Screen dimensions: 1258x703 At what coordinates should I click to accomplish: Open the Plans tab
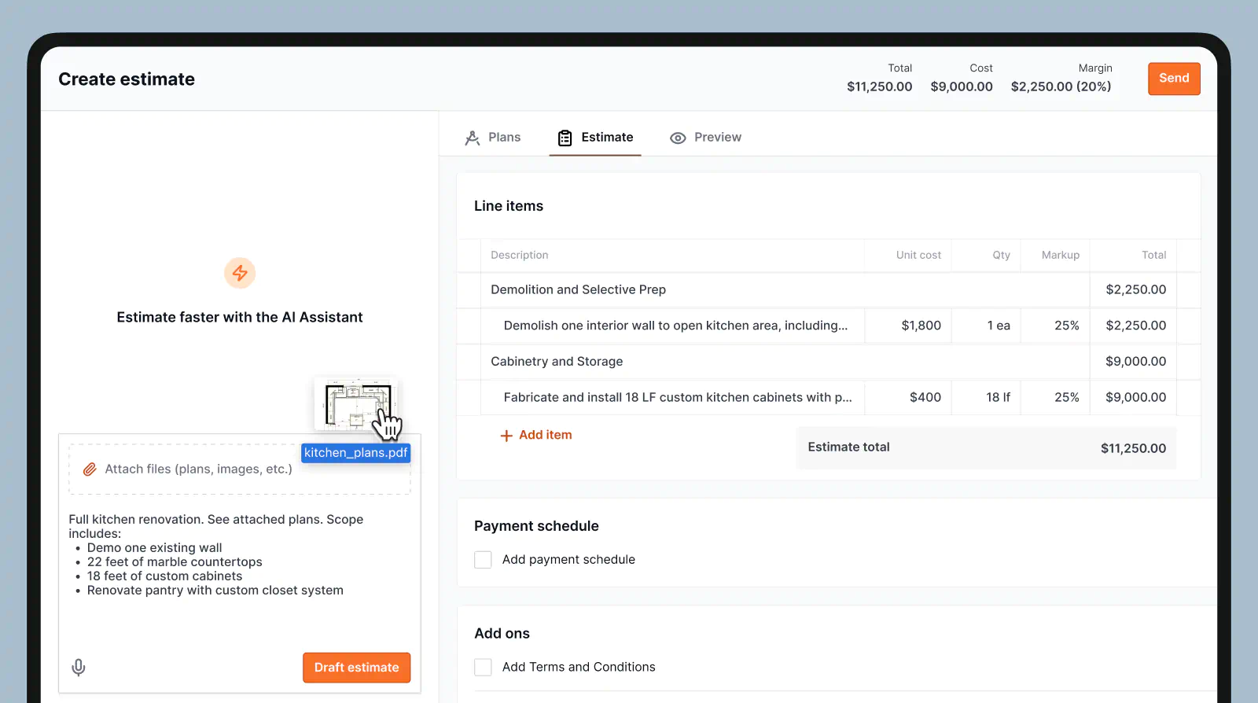[x=492, y=138]
